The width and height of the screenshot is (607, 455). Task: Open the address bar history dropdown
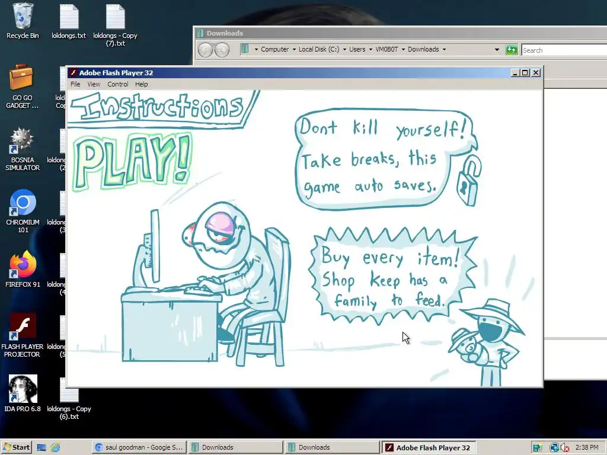(x=497, y=50)
